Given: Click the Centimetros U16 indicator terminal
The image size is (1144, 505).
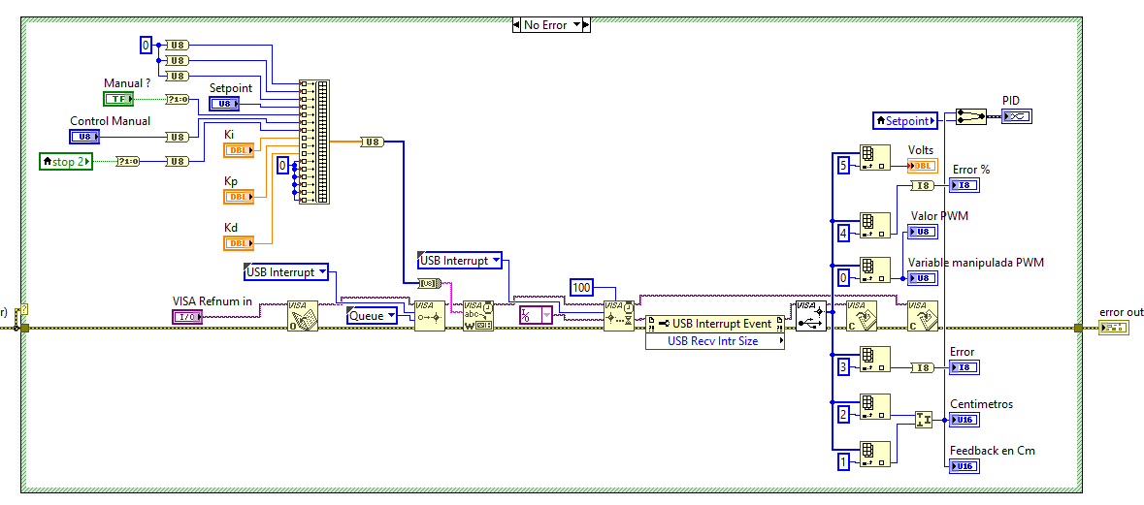Looking at the screenshot, I should click(x=964, y=420).
